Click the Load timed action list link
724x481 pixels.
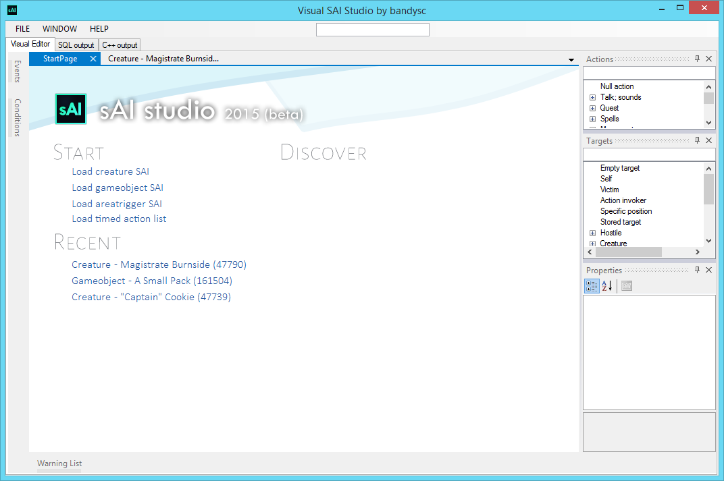(119, 219)
